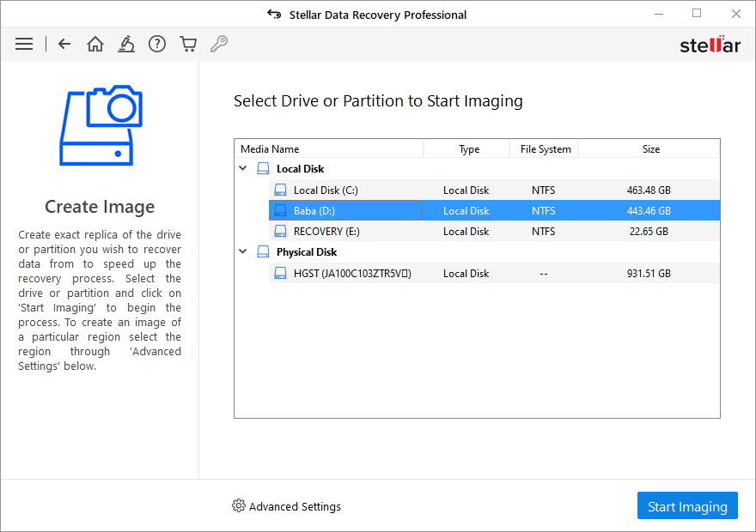Click the Local Disk group label
This screenshot has height=532, width=756.
click(x=300, y=169)
